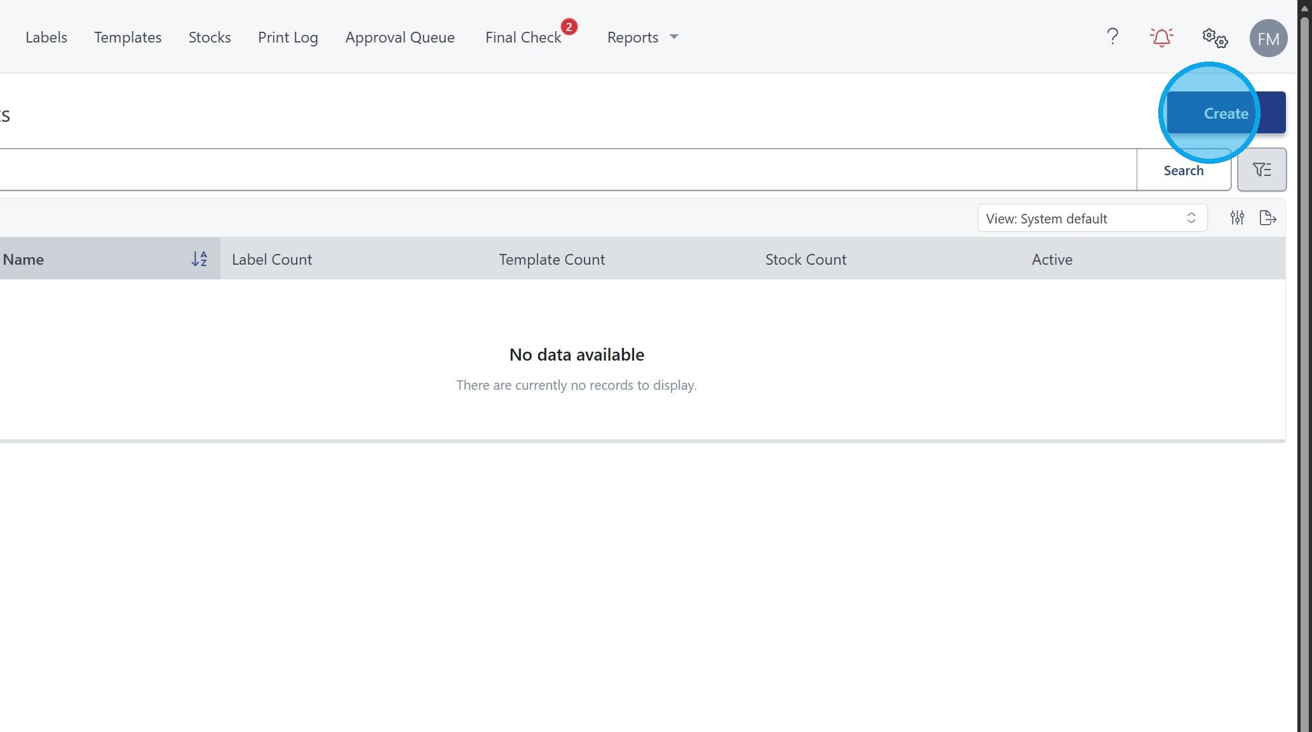Click the Search button
This screenshot has width=1312, height=732.
point(1183,170)
